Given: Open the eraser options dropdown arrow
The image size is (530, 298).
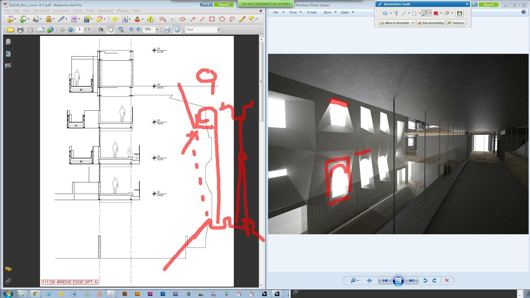Looking at the screenshot, I should coord(452,13).
